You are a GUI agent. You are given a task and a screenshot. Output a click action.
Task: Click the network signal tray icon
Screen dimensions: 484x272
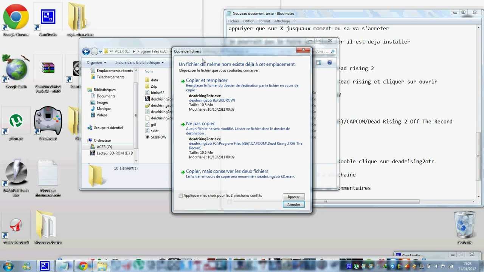(450, 266)
